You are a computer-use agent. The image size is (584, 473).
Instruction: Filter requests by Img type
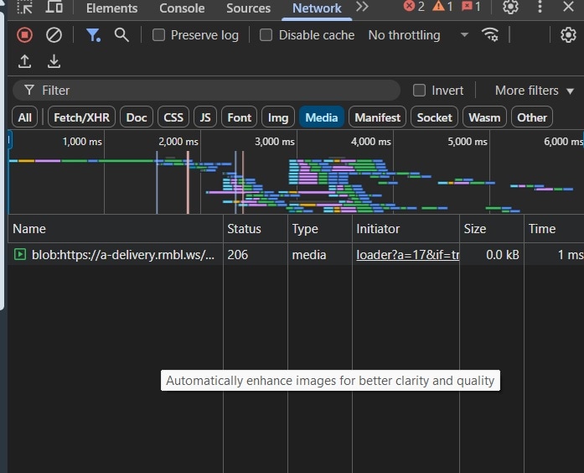[x=278, y=117]
